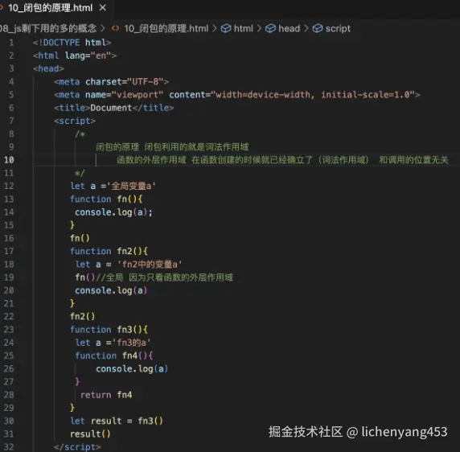Click on 'return fn4' statement
Screen dimensions: 460x452
pos(106,395)
